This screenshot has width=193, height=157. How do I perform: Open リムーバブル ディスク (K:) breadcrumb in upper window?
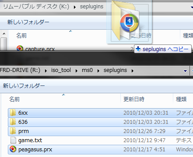point(36,7)
